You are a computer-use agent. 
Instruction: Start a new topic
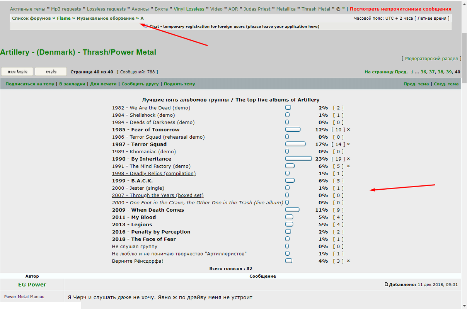tap(17, 71)
